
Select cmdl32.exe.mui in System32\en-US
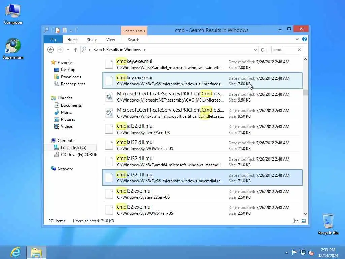tap(202, 194)
